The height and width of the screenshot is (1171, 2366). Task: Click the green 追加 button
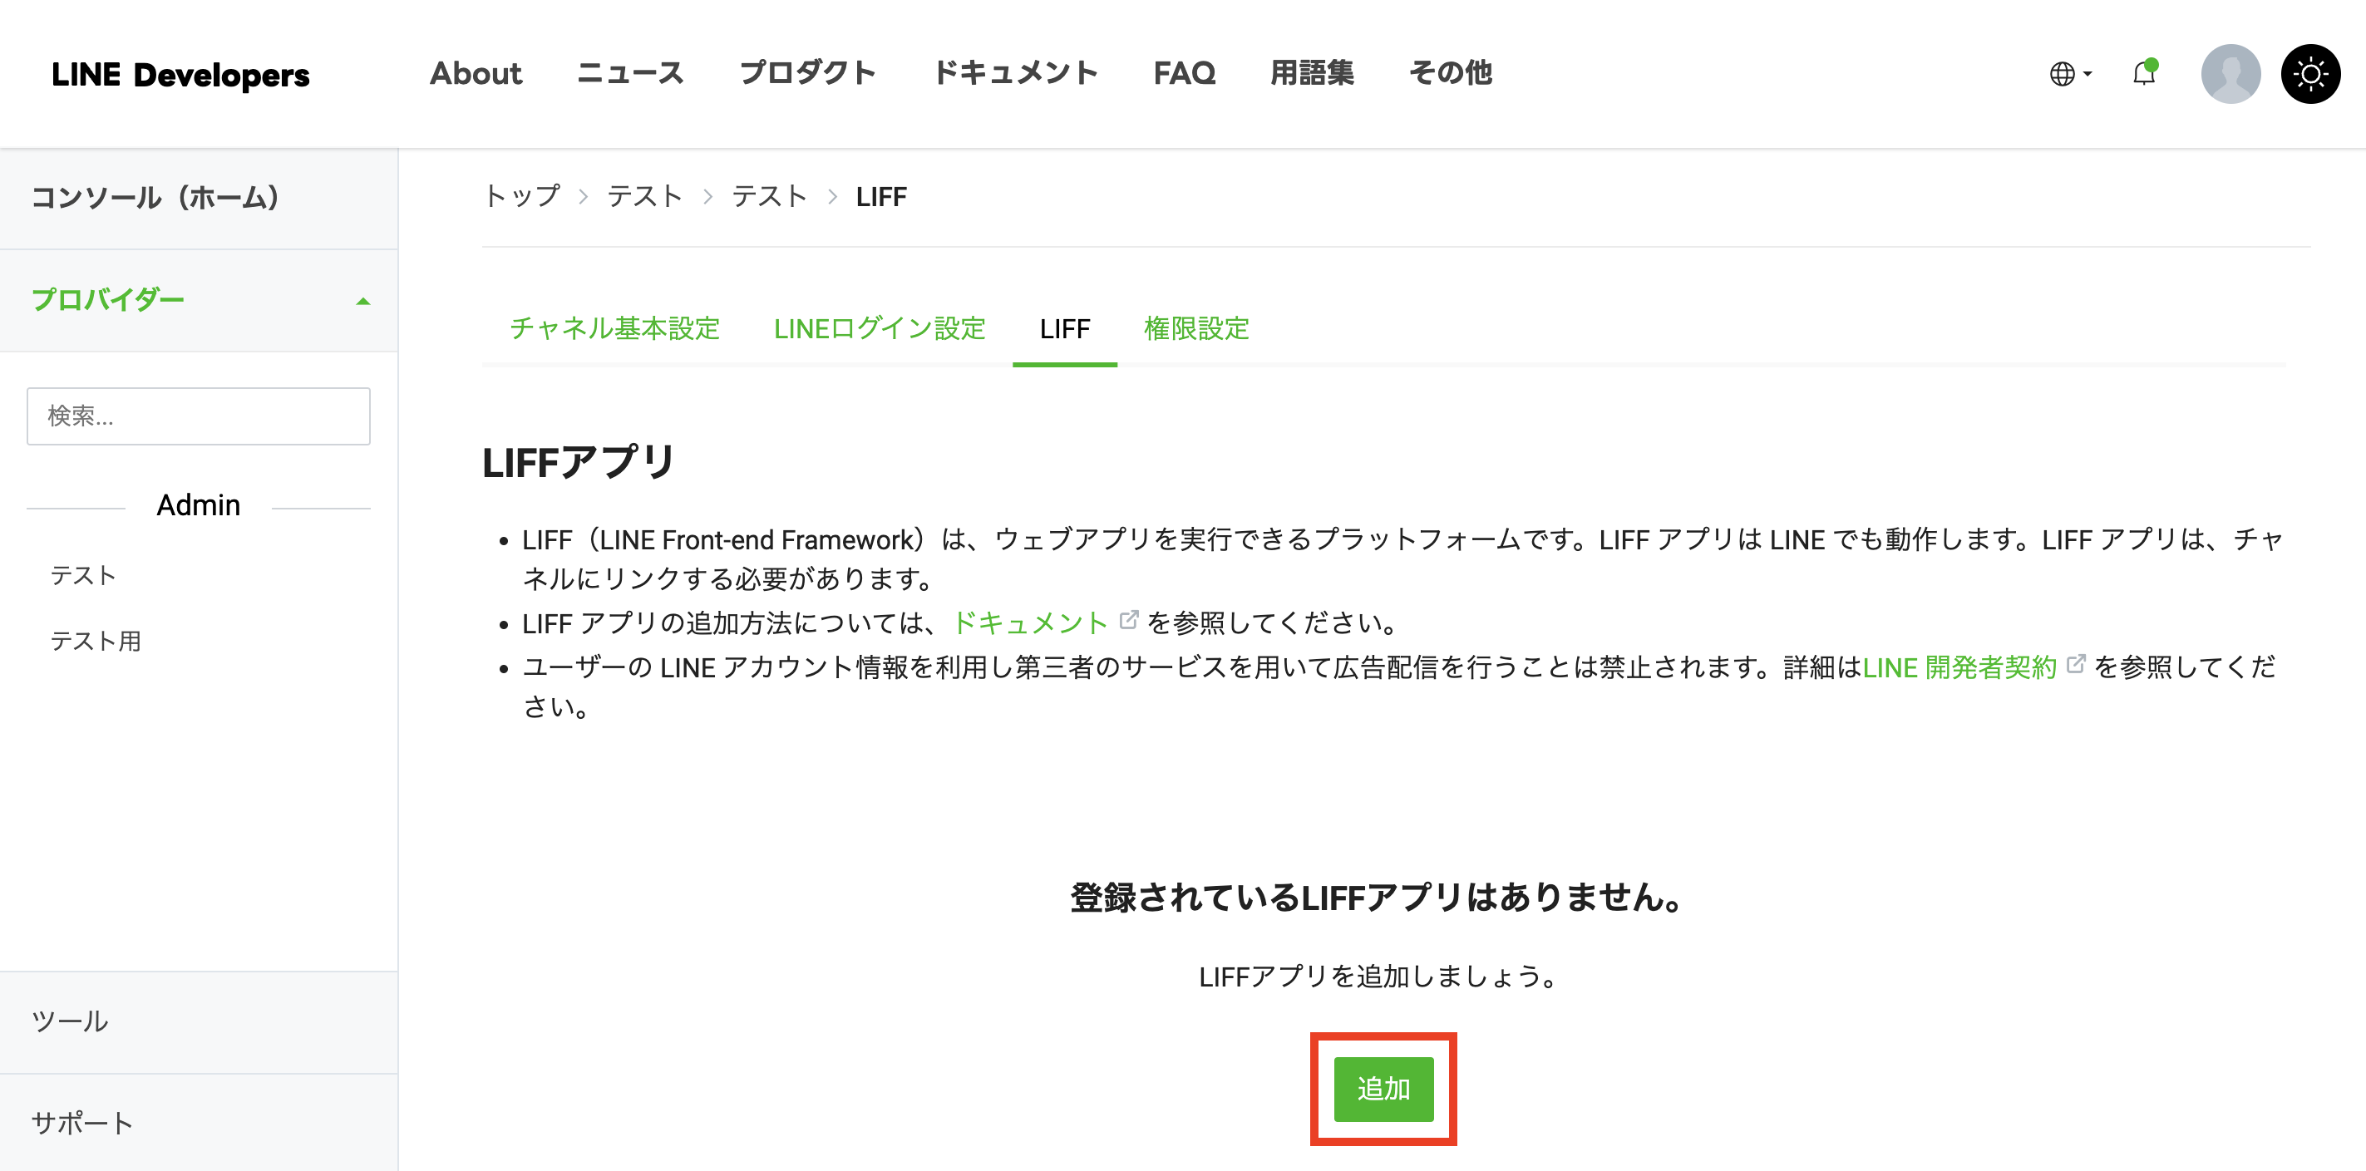(1383, 1089)
